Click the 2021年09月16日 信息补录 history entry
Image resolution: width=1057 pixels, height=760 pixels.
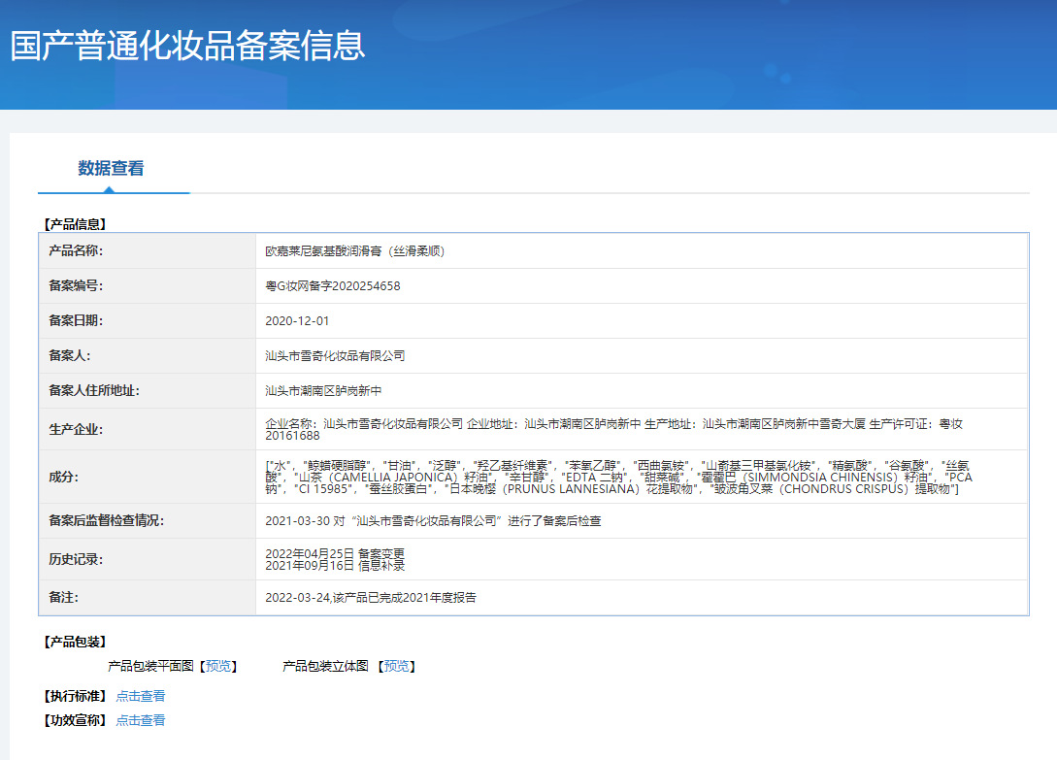tap(334, 565)
